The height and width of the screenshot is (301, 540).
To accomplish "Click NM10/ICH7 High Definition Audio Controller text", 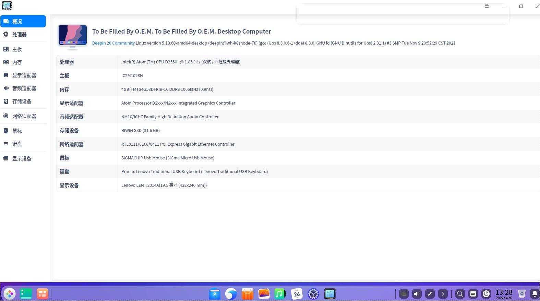I will (x=170, y=117).
